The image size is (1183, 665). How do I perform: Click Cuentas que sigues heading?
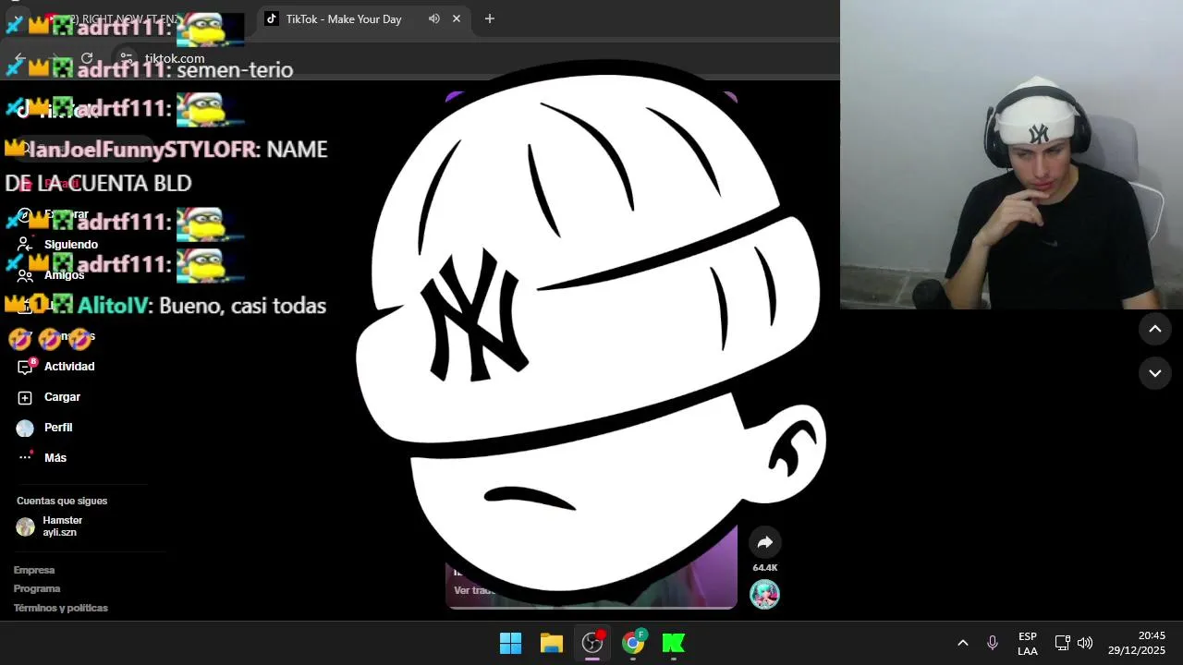pyautogui.click(x=62, y=501)
